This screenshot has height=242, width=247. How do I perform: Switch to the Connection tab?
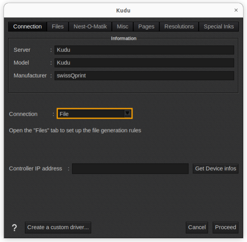click(28, 26)
